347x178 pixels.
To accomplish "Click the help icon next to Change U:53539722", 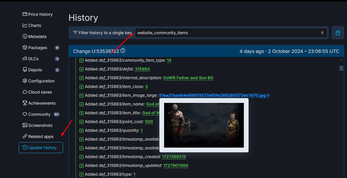I will (x=123, y=51).
